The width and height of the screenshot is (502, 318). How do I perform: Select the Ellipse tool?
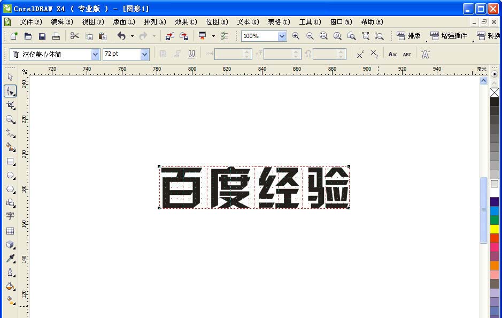pyautogui.click(x=10, y=176)
